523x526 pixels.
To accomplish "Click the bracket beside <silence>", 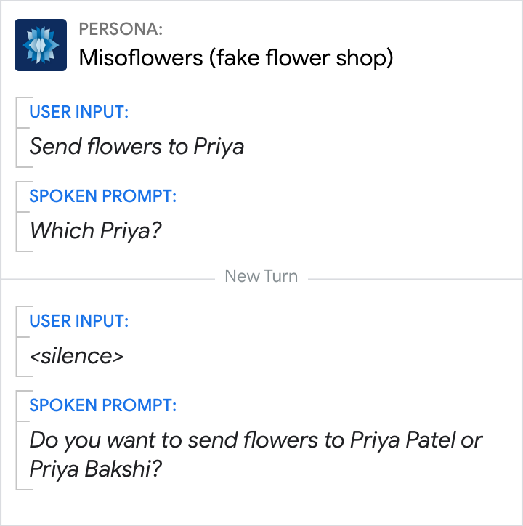I will (x=17, y=347).
